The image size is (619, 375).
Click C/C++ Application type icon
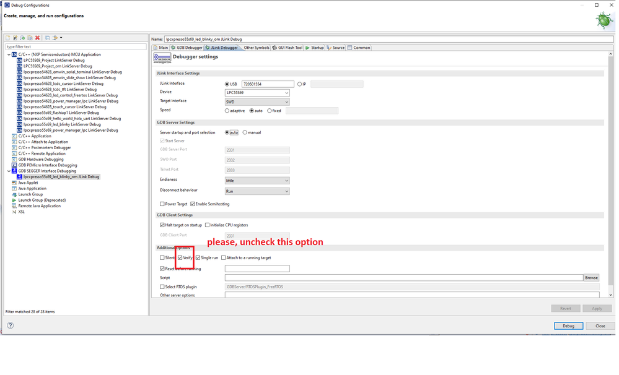tap(14, 136)
